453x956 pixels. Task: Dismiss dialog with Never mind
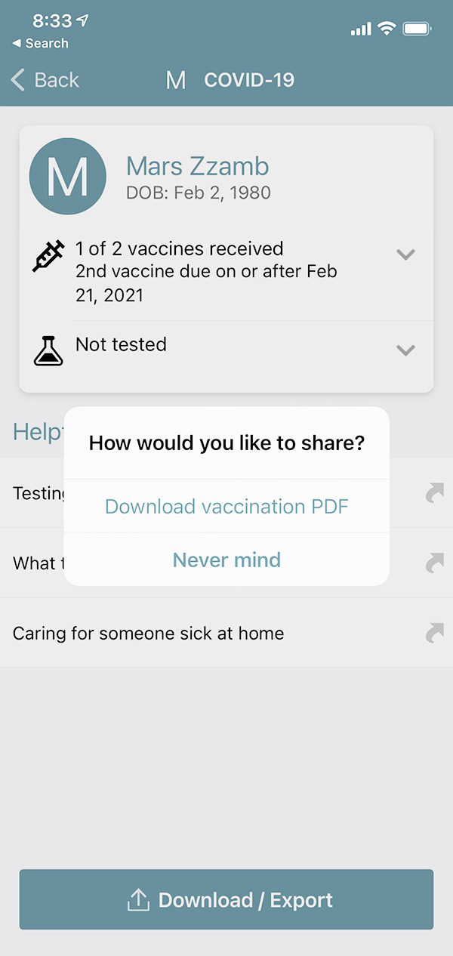pos(226,560)
